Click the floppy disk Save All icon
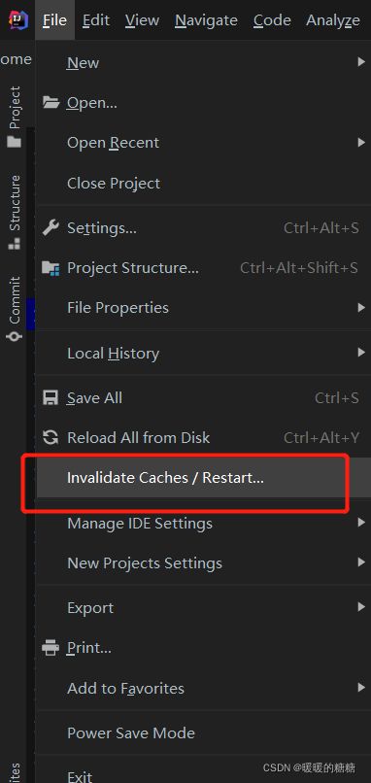 click(51, 398)
